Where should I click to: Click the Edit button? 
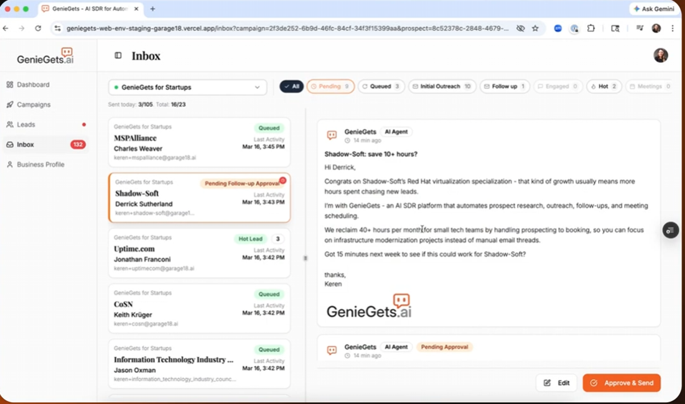tap(556, 383)
